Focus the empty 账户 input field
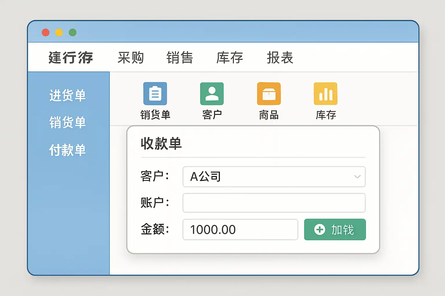This screenshot has width=445, height=296. point(274,203)
